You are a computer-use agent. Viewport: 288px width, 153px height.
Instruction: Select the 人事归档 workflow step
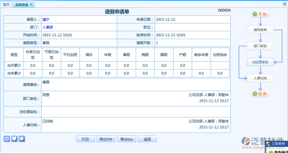coord(260,78)
